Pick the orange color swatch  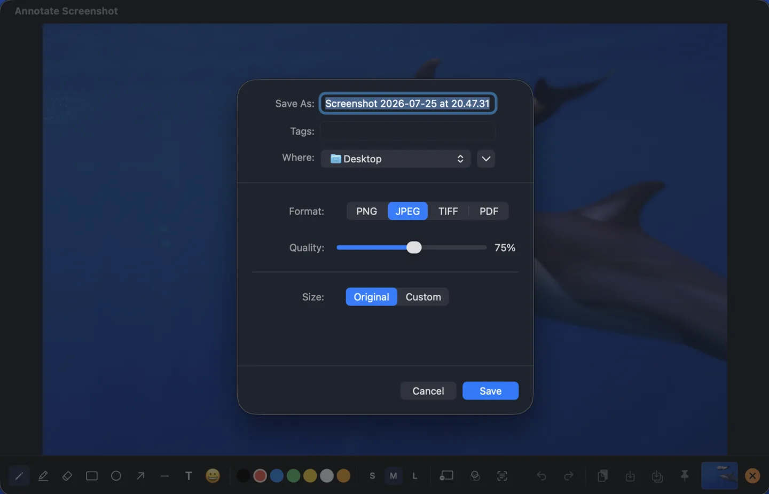[x=344, y=475]
